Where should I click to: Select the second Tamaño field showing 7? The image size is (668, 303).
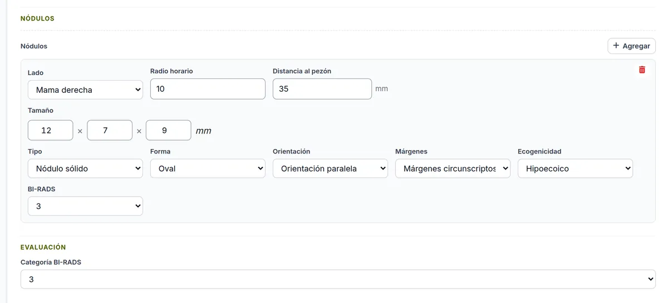(x=110, y=130)
